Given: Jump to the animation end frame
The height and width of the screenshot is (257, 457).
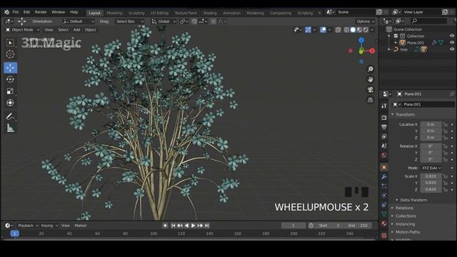Looking at the screenshot, I should tap(206, 226).
